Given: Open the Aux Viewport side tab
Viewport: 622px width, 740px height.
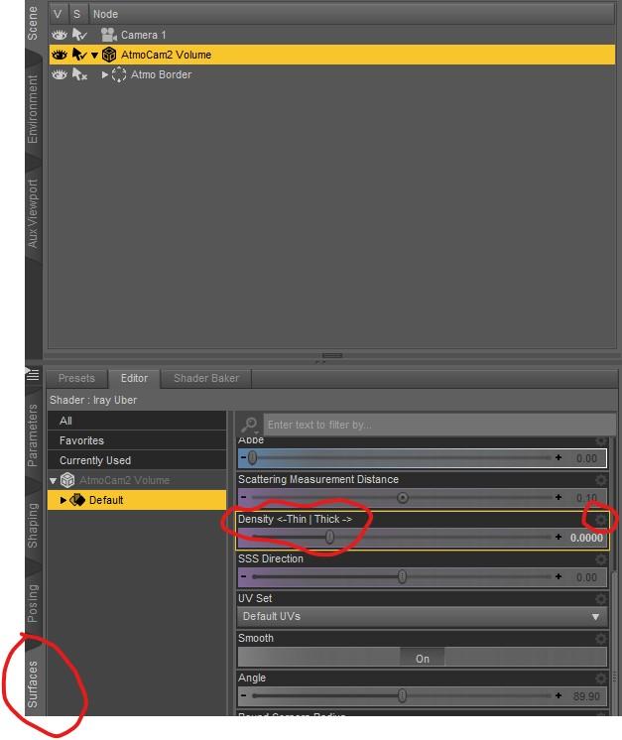Looking at the screenshot, I should pyautogui.click(x=33, y=213).
